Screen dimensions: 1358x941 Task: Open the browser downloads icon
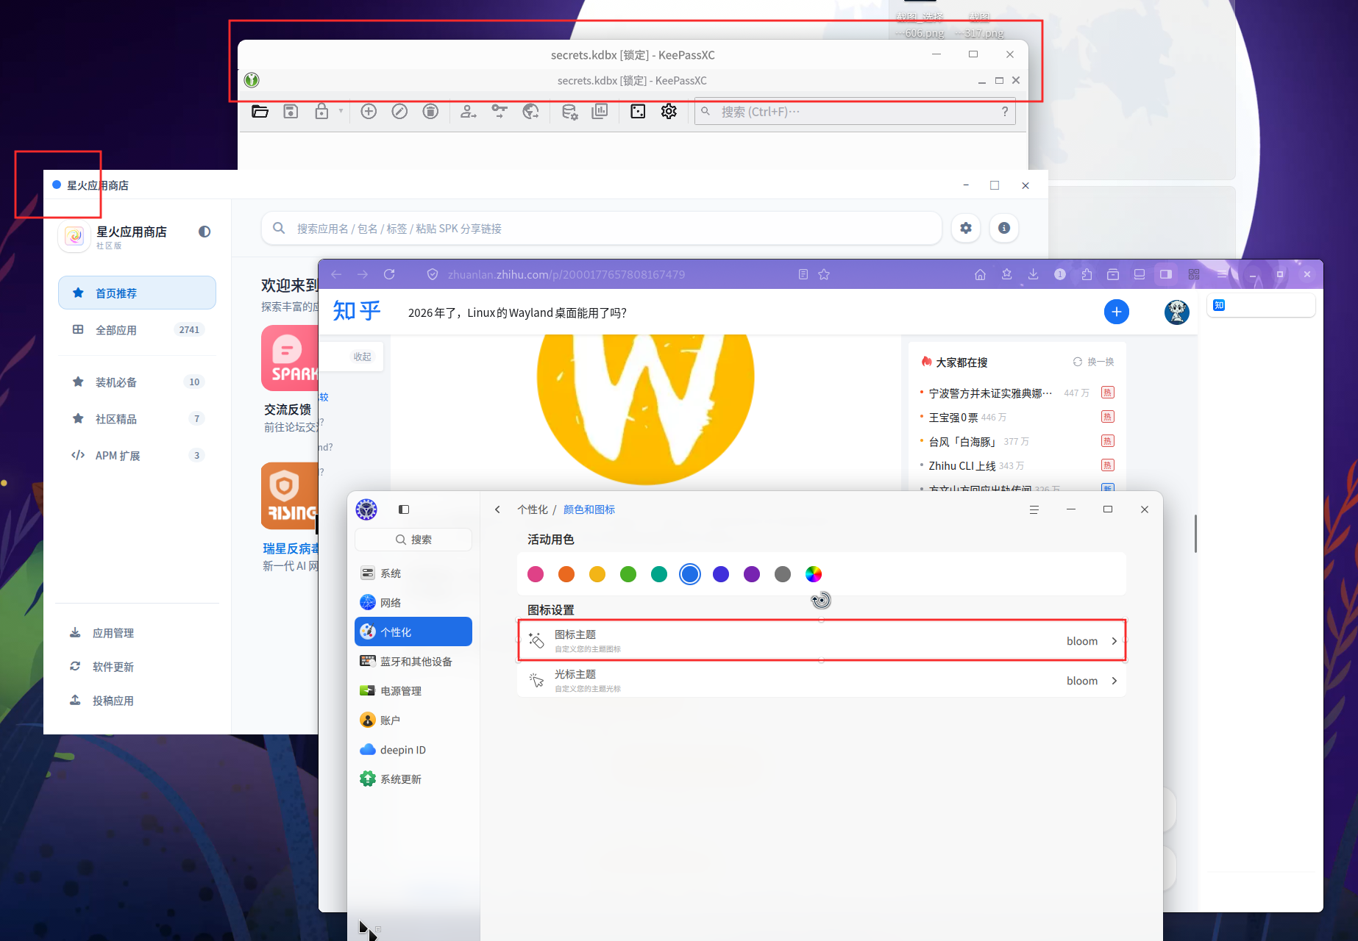[1033, 274]
